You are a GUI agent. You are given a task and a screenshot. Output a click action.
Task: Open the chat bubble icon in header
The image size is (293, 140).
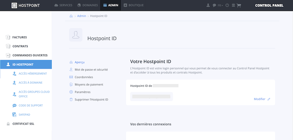tap(214, 5)
